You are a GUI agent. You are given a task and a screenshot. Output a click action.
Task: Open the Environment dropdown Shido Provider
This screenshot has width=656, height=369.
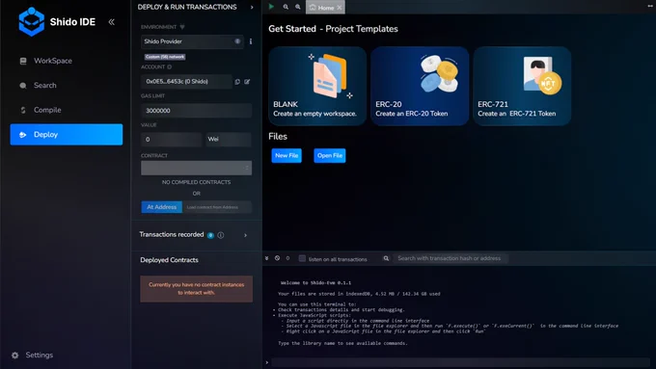pos(192,41)
